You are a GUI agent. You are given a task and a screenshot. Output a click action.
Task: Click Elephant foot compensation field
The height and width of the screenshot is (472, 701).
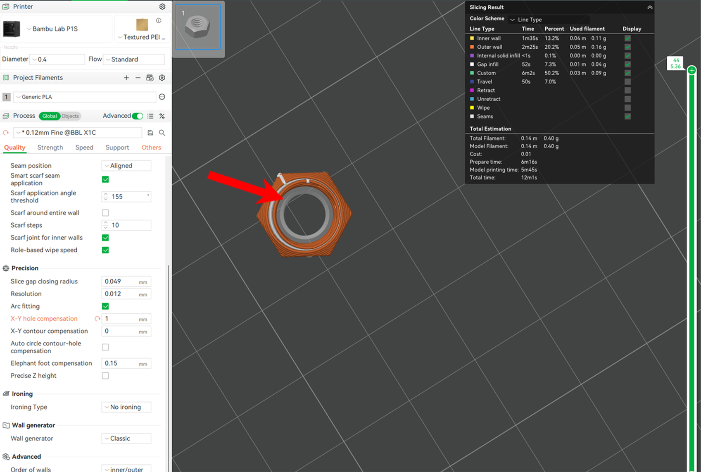(126, 363)
